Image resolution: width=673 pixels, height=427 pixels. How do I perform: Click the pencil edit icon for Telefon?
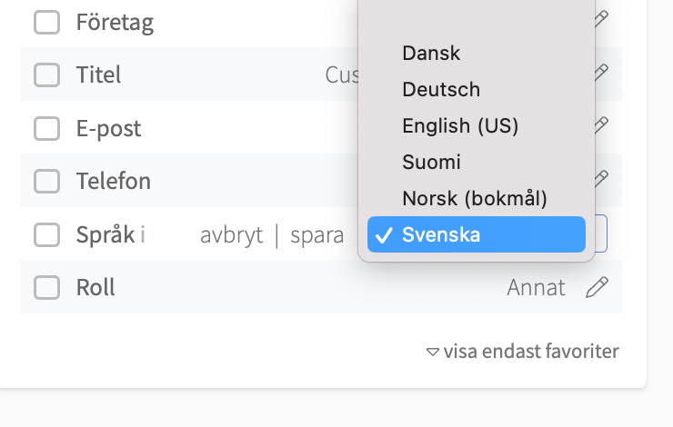pyautogui.click(x=600, y=178)
